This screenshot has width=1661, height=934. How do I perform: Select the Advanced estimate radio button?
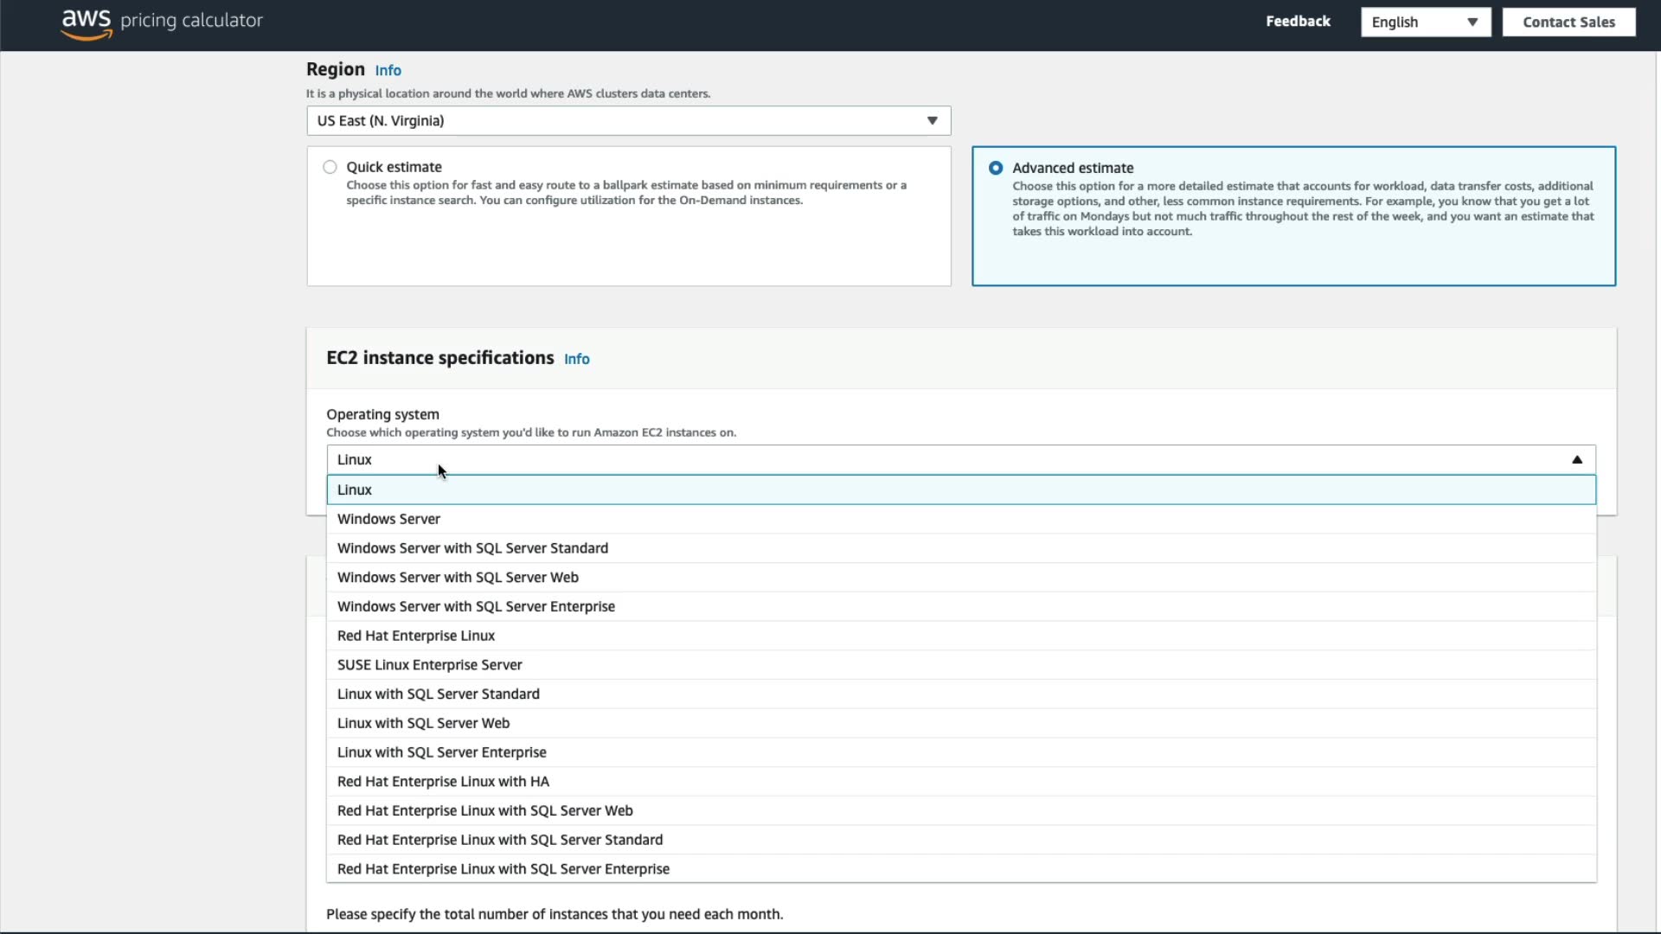996,169
